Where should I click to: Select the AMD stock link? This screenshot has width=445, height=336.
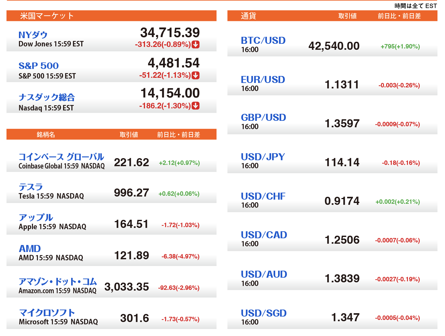click(30, 249)
